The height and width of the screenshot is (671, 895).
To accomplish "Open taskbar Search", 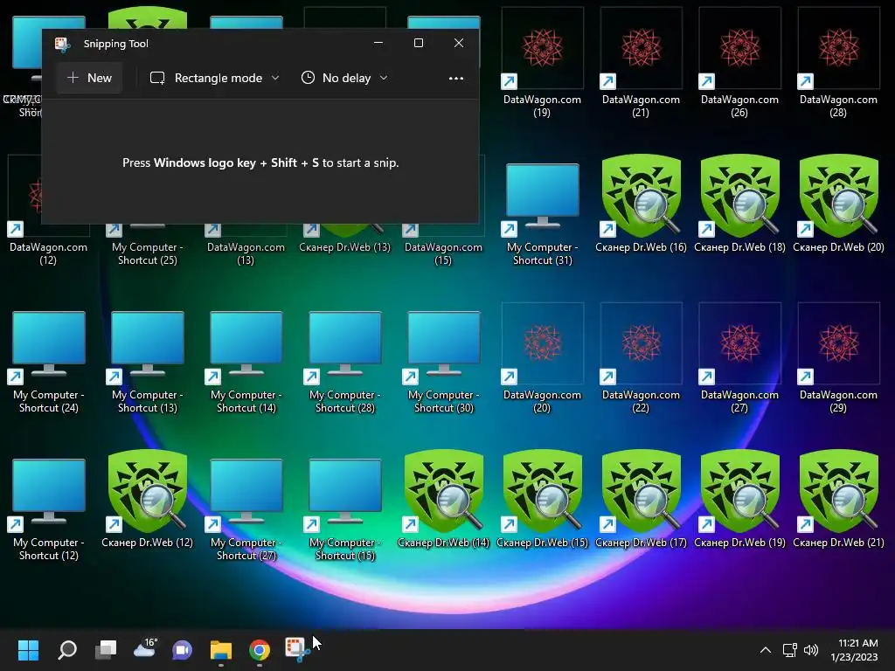I will (67, 650).
